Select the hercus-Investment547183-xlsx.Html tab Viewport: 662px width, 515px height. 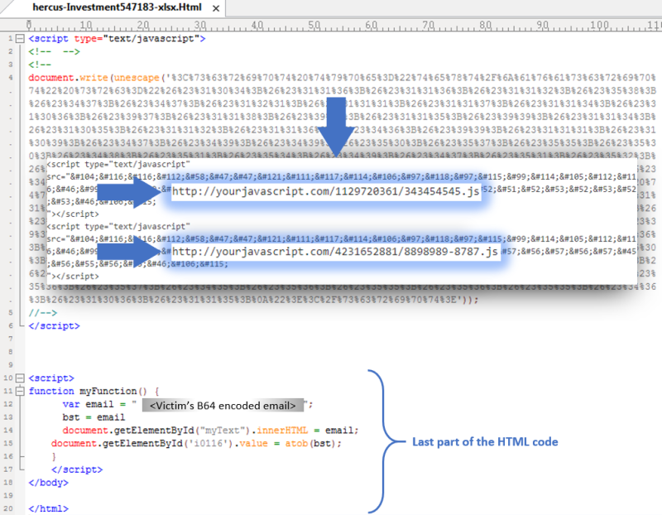pyautogui.click(x=117, y=7)
